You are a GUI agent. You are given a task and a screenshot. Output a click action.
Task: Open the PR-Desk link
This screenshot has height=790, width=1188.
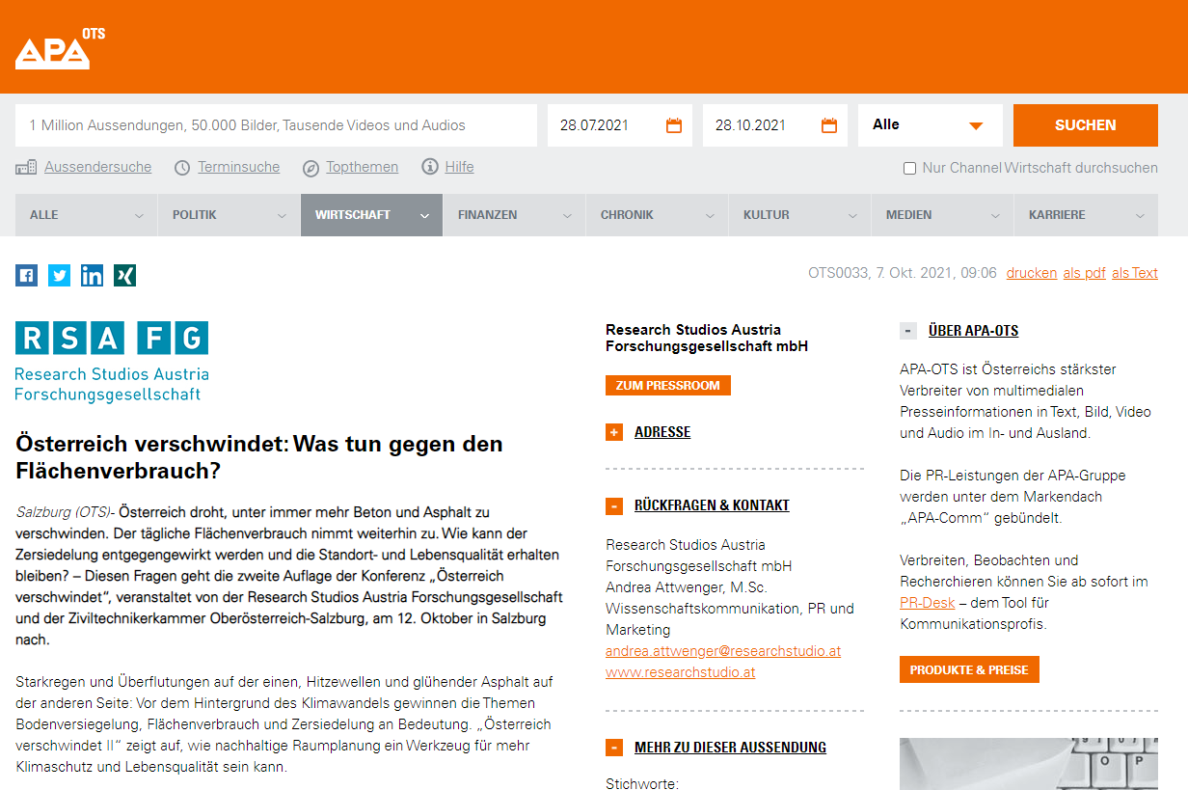click(x=928, y=603)
